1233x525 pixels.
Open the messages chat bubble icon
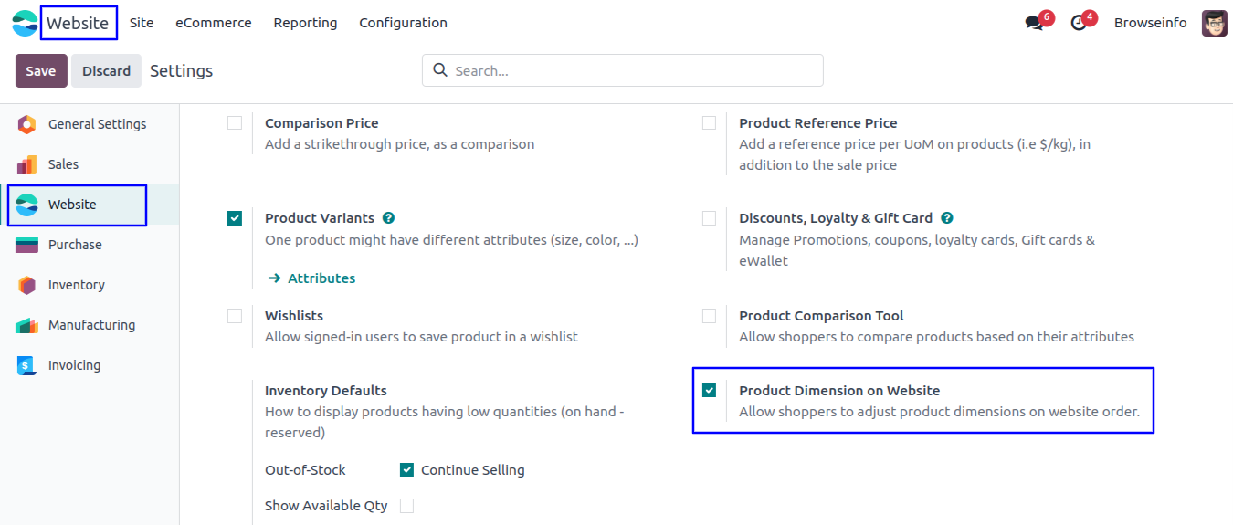pos(1034,23)
